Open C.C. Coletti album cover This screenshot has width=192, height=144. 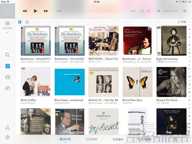coord(172,82)
